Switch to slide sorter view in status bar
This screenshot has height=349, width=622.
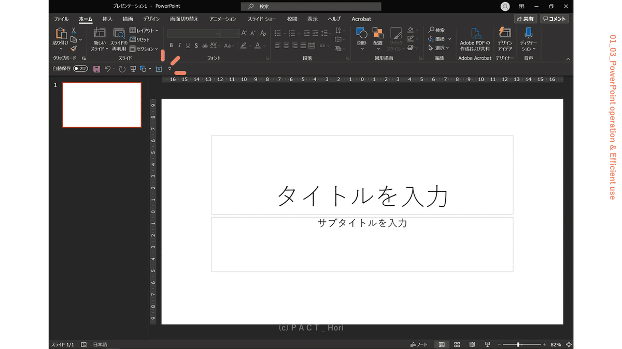(x=457, y=344)
